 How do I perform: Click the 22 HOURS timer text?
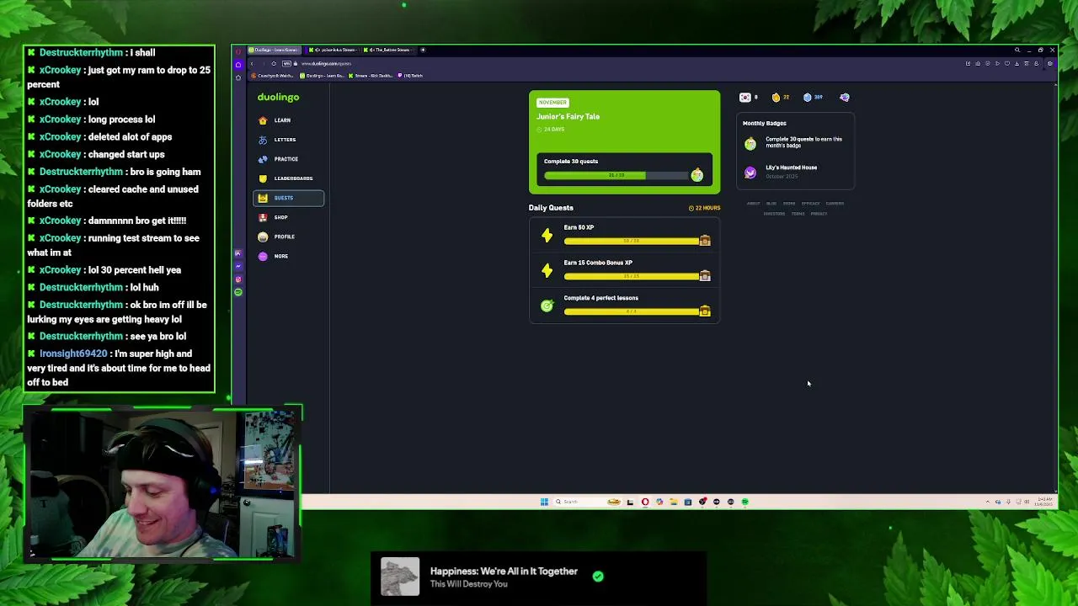pyautogui.click(x=707, y=208)
